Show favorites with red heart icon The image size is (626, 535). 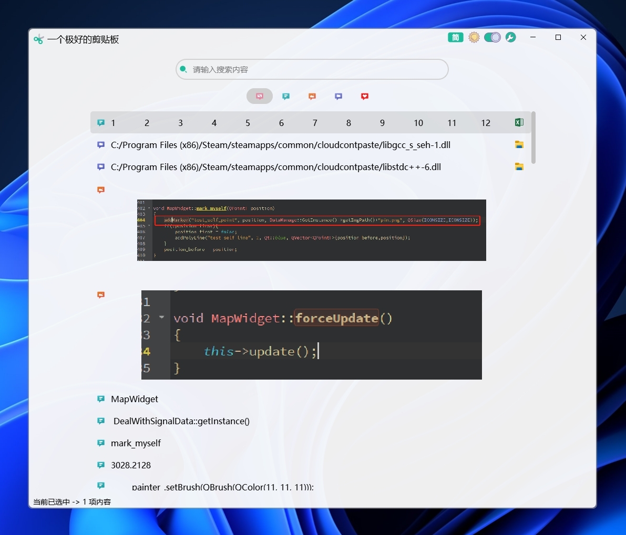[x=364, y=96]
